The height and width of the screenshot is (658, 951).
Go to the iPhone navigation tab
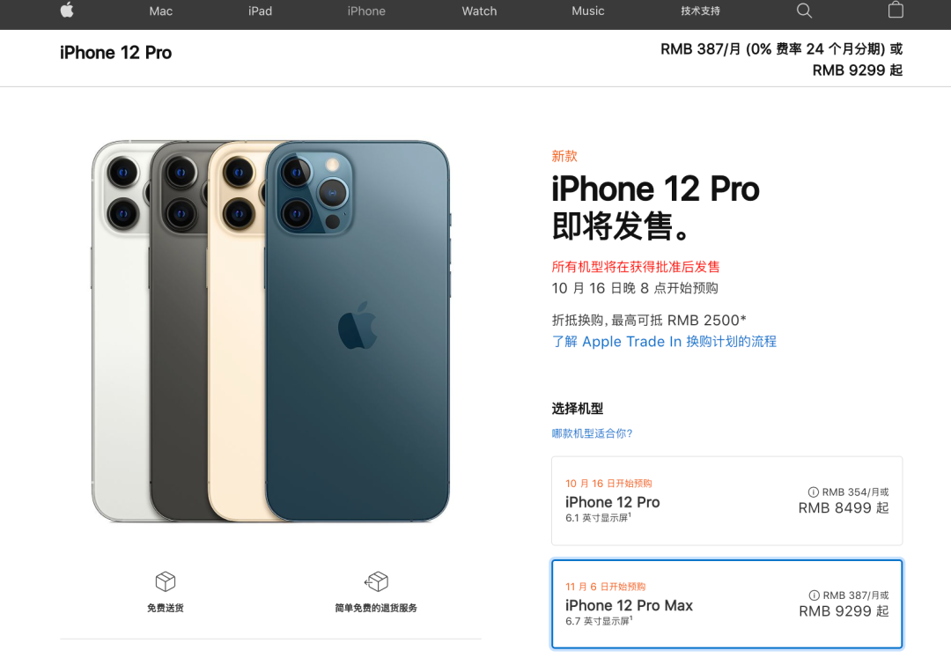coord(366,11)
